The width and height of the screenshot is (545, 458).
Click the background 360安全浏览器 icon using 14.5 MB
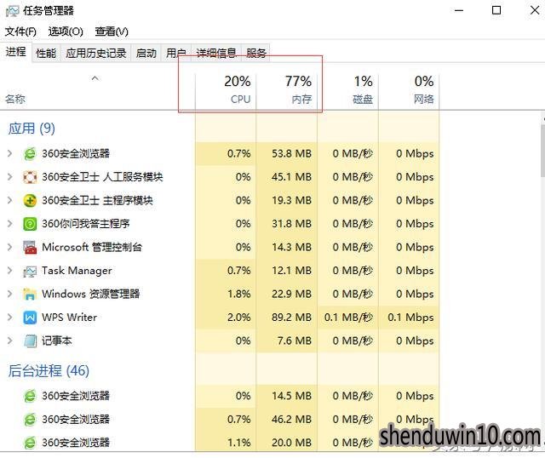(x=30, y=396)
